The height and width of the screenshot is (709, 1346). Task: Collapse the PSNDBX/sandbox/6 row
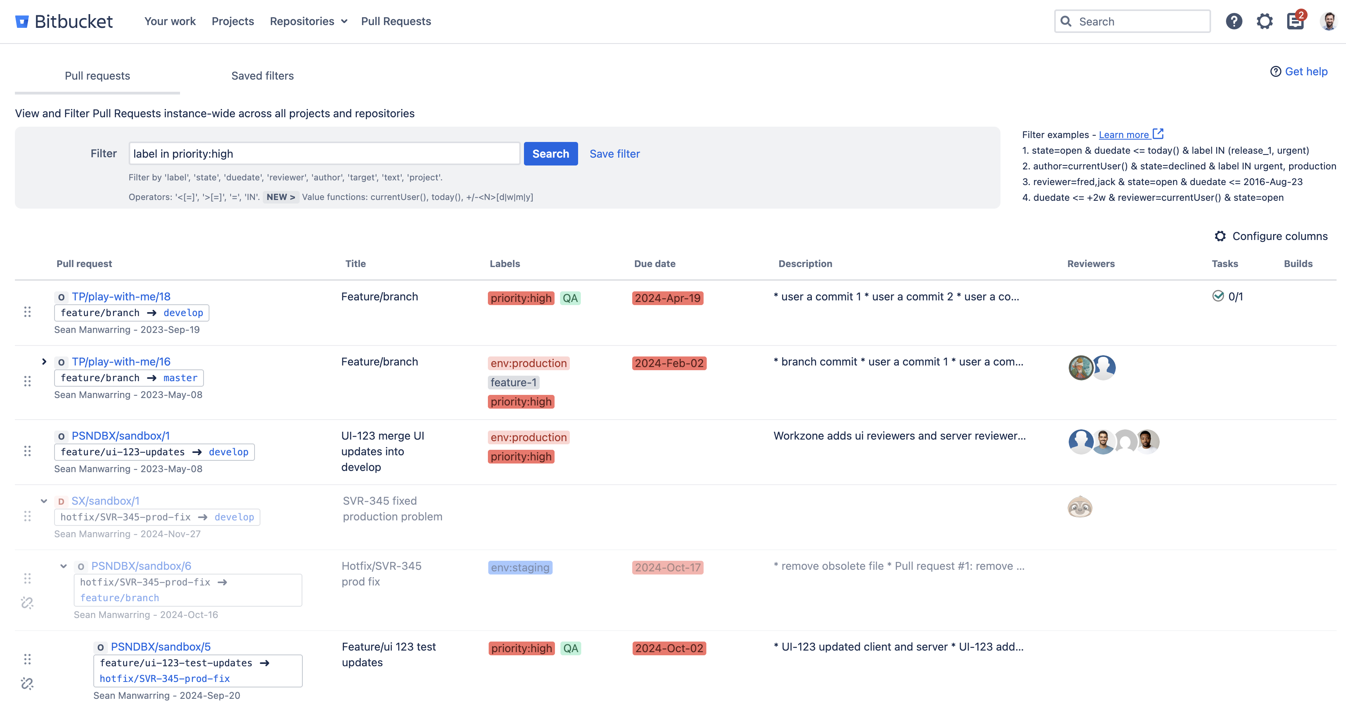(x=64, y=566)
